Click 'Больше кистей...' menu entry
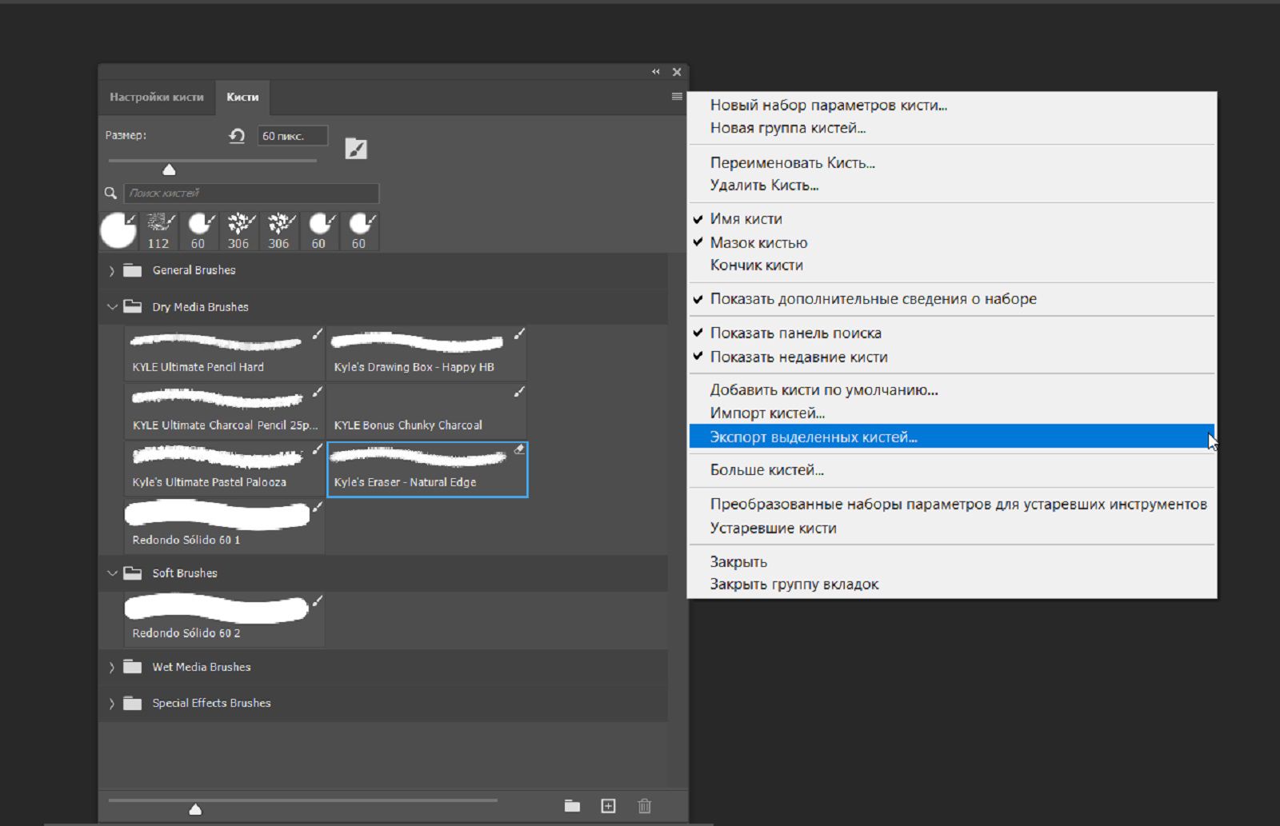 click(766, 470)
